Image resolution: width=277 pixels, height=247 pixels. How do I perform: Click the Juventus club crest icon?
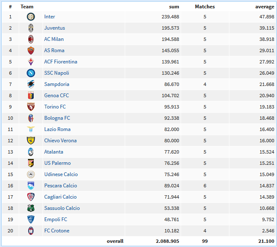(31, 28)
